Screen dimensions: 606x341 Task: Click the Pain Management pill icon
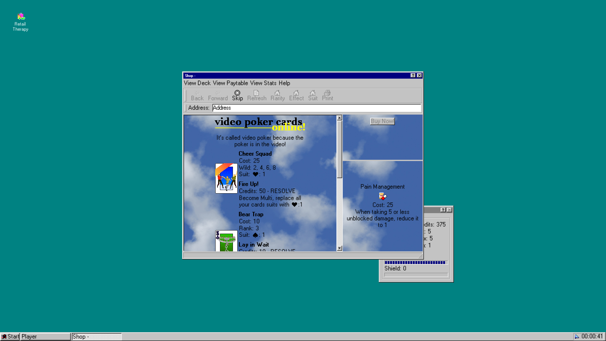pos(383,196)
